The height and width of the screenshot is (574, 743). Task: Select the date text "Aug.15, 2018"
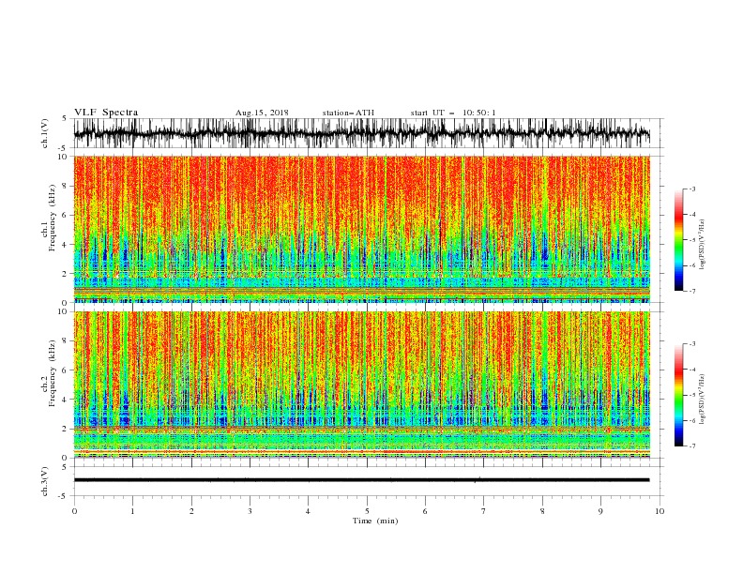pyautogui.click(x=262, y=113)
